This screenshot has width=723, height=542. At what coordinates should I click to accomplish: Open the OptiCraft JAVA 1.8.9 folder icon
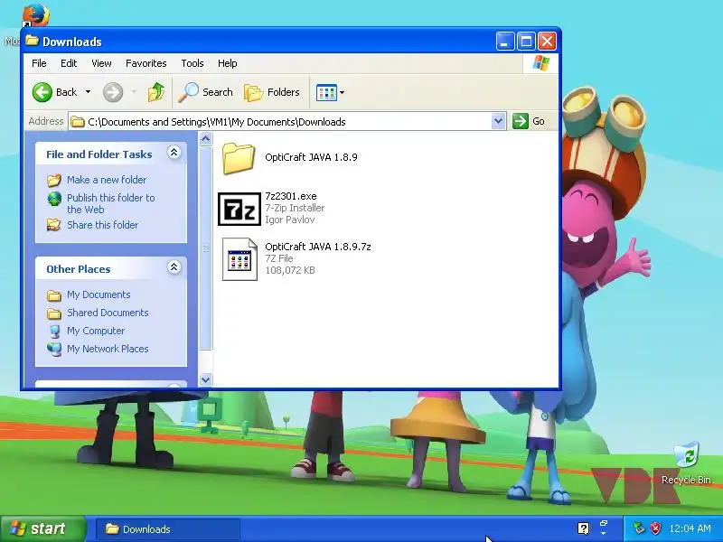click(x=239, y=158)
